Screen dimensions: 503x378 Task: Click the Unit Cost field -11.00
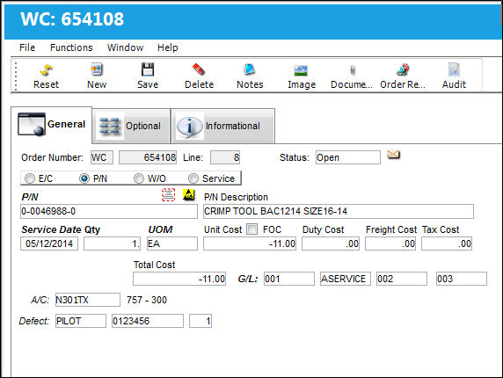(x=250, y=244)
